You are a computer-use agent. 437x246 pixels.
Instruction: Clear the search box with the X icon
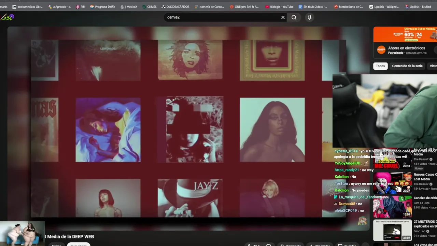(x=283, y=17)
